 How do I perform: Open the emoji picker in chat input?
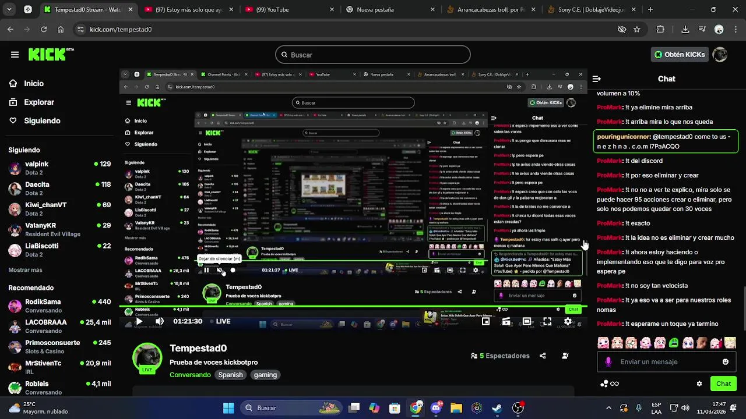[x=725, y=361]
